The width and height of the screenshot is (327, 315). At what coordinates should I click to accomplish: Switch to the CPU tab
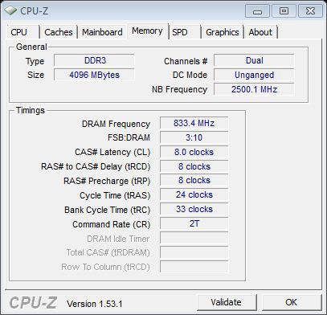point(22,32)
